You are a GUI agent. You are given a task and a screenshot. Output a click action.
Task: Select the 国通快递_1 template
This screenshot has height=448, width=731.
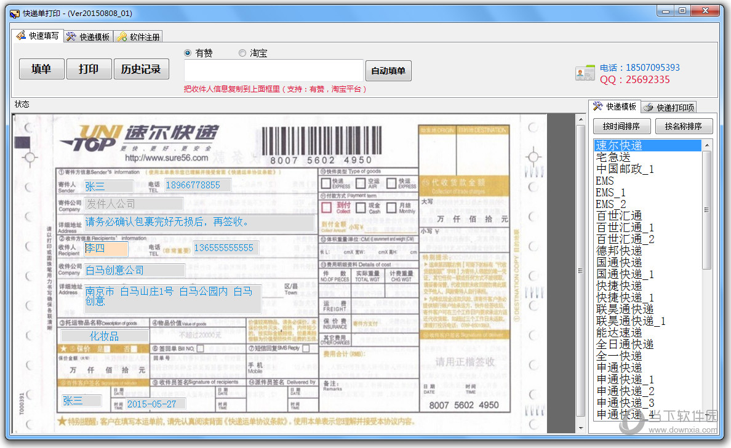click(x=647, y=274)
